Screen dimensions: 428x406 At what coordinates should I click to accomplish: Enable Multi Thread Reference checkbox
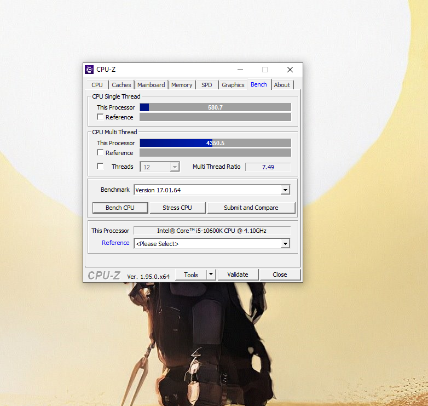[x=101, y=152]
